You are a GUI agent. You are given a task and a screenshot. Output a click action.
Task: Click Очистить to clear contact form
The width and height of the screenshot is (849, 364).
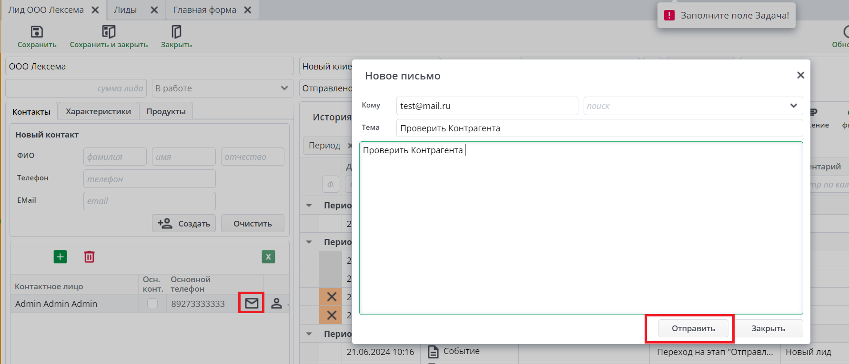253,224
